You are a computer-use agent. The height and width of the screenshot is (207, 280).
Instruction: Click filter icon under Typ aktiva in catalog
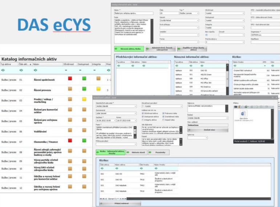pos(3,70)
